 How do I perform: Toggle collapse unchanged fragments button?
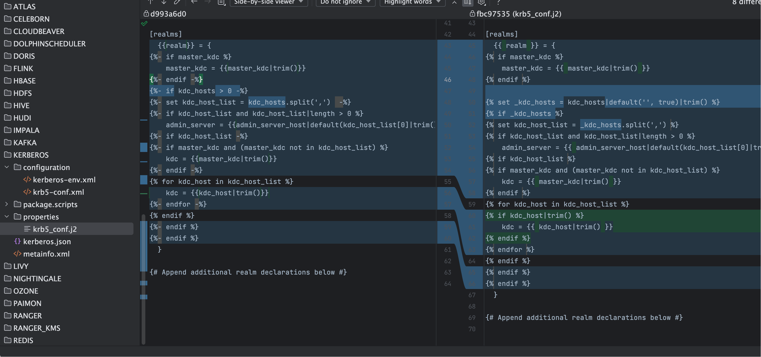click(454, 2)
